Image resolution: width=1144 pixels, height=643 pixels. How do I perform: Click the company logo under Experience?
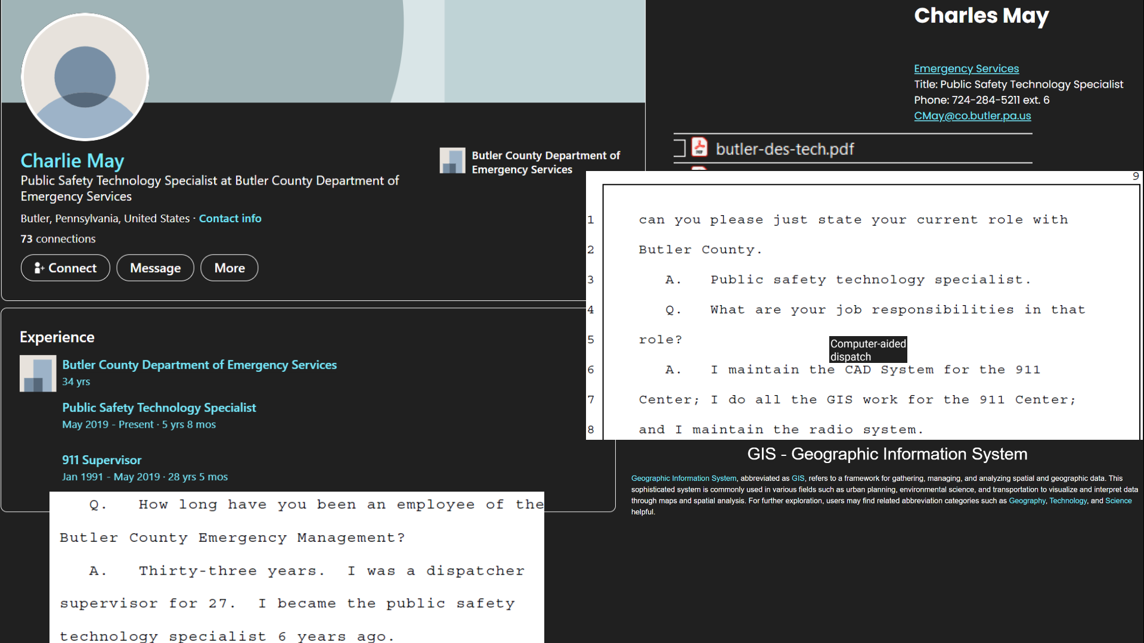click(38, 374)
